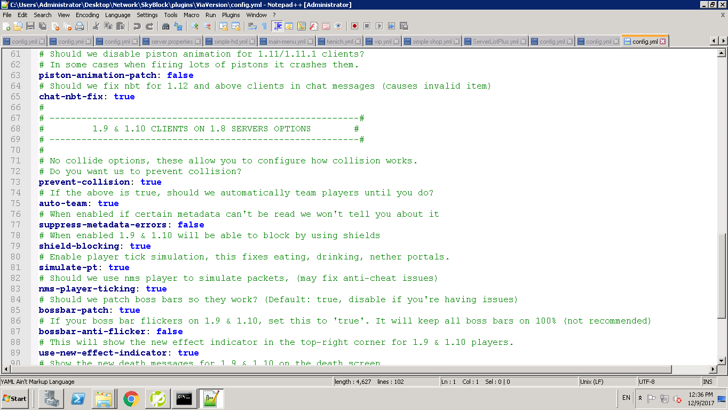The height and width of the screenshot is (410, 728).
Task: Create a new file with the New icon
Action: [7, 26]
